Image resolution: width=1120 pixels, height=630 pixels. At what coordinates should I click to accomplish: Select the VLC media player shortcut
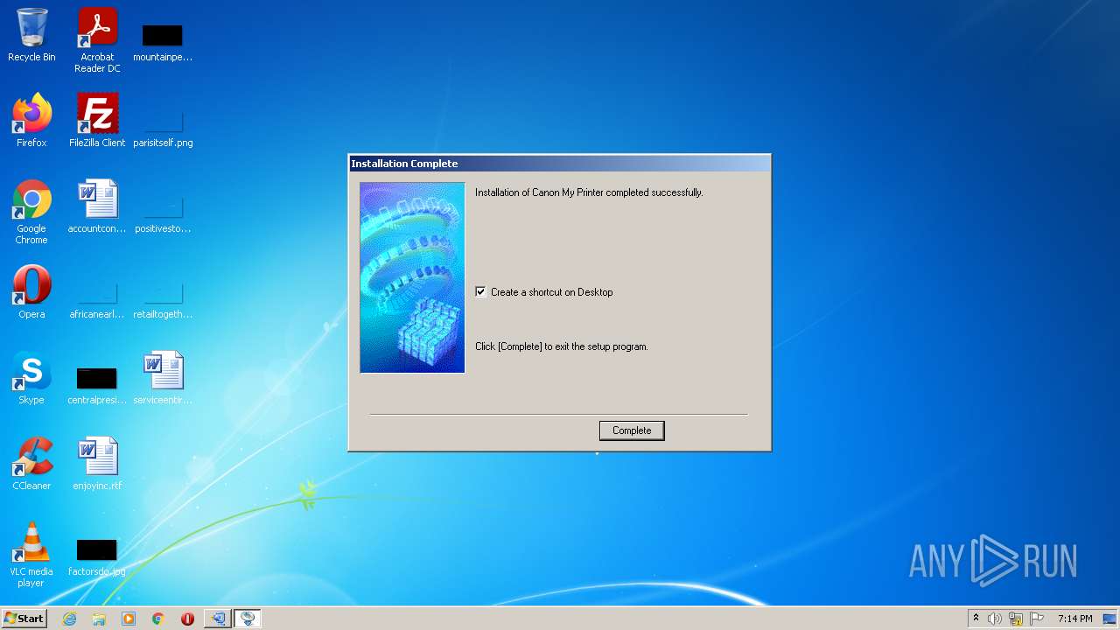(x=31, y=555)
